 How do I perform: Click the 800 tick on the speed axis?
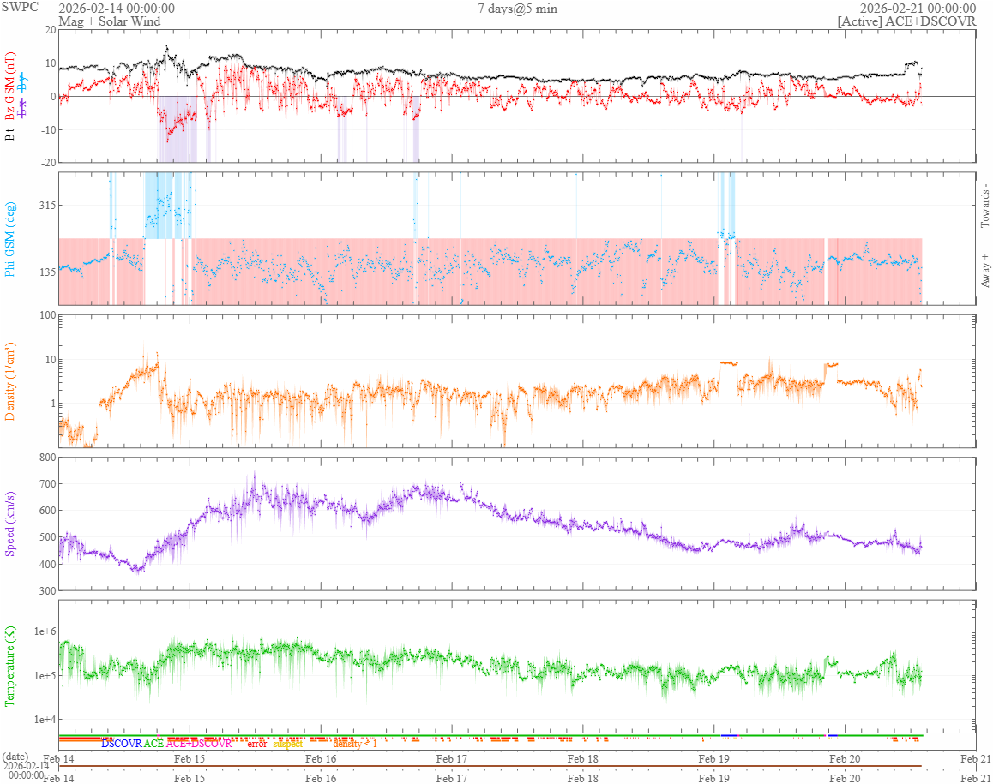(x=48, y=458)
